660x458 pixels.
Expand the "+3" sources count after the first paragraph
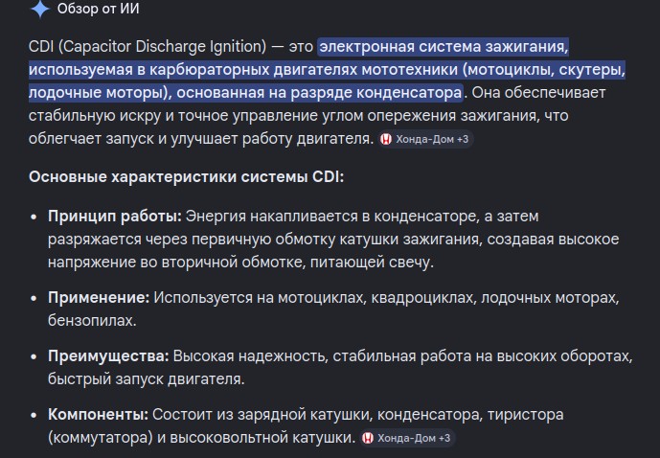[462, 140]
